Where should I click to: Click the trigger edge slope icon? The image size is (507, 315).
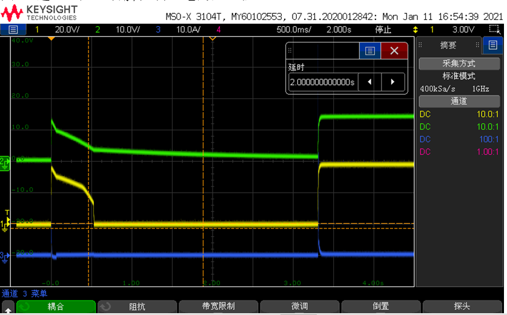tap(416, 30)
